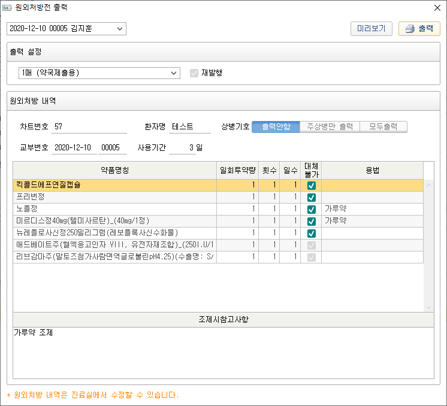Select 출력안함 for 상병기호
Viewport: 447px width, 406px height.
pos(276,126)
